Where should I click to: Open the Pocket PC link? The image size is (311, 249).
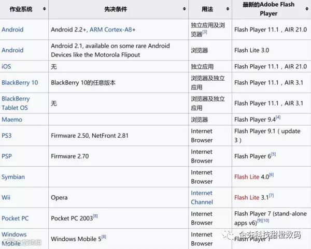pos(15,218)
